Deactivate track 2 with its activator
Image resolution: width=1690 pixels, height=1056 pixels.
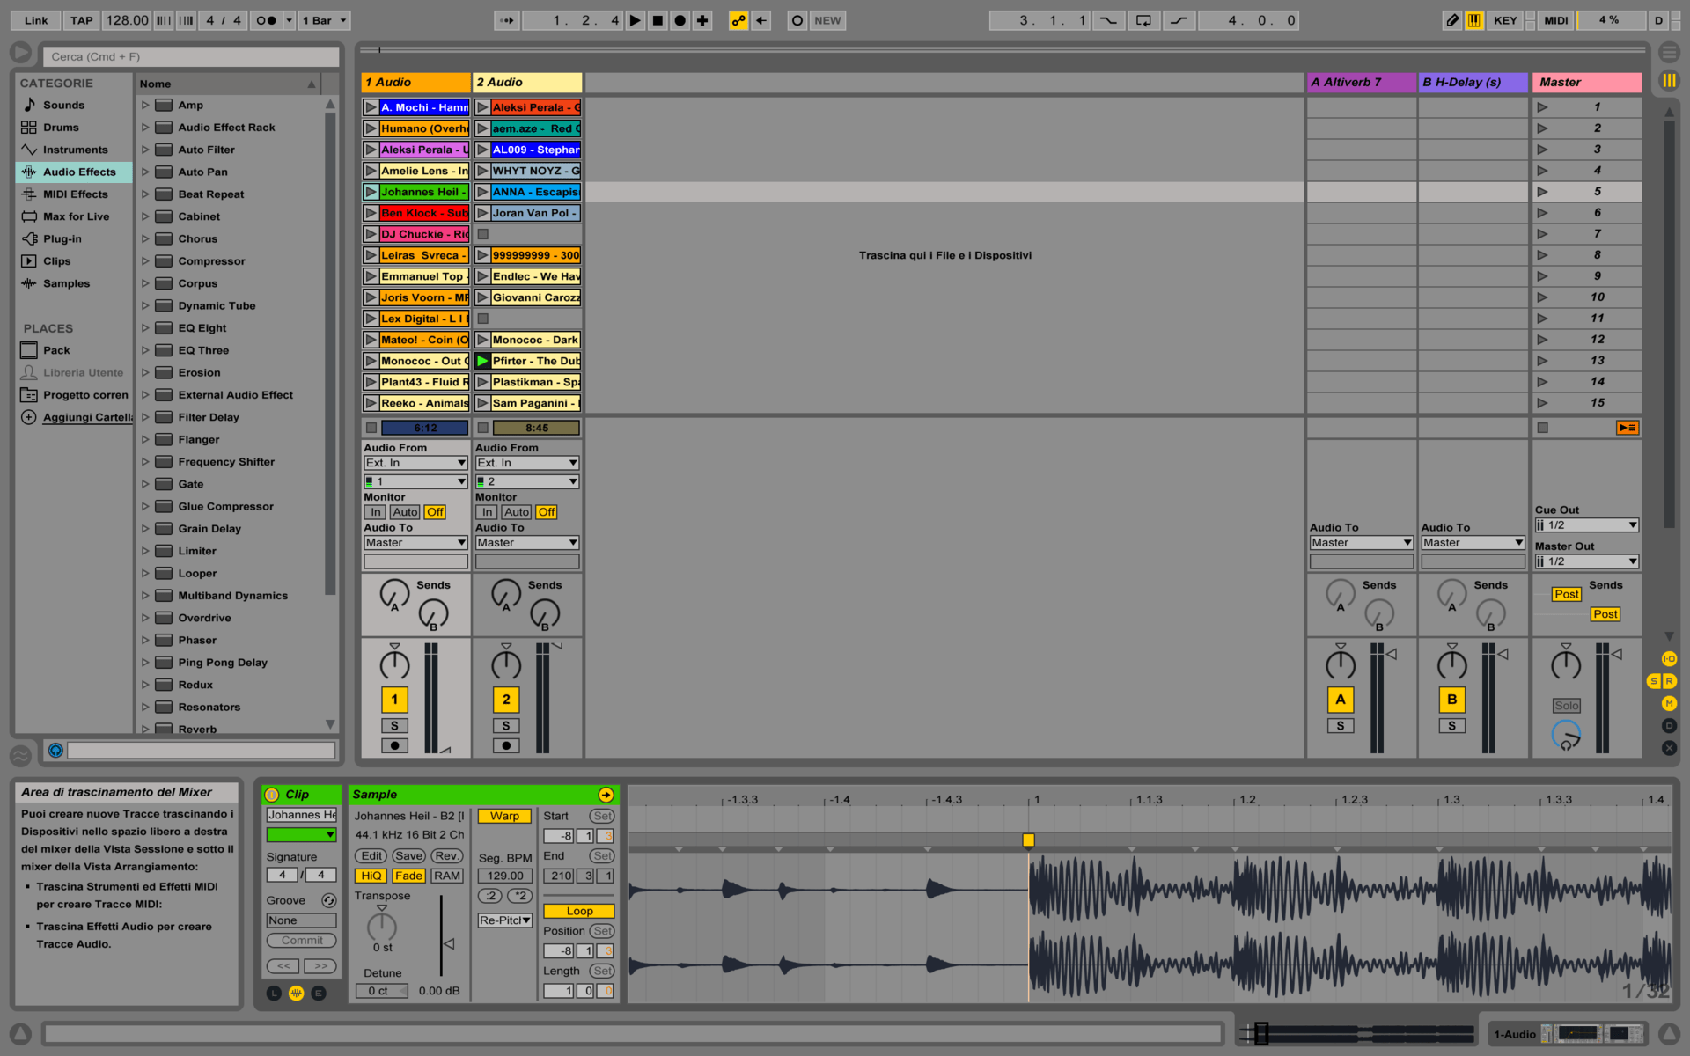coord(506,700)
